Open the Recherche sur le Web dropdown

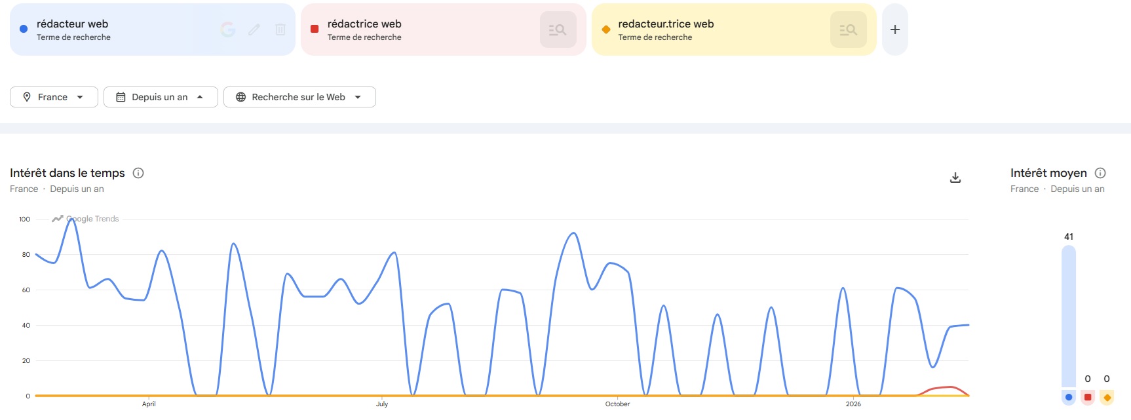(299, 97)
